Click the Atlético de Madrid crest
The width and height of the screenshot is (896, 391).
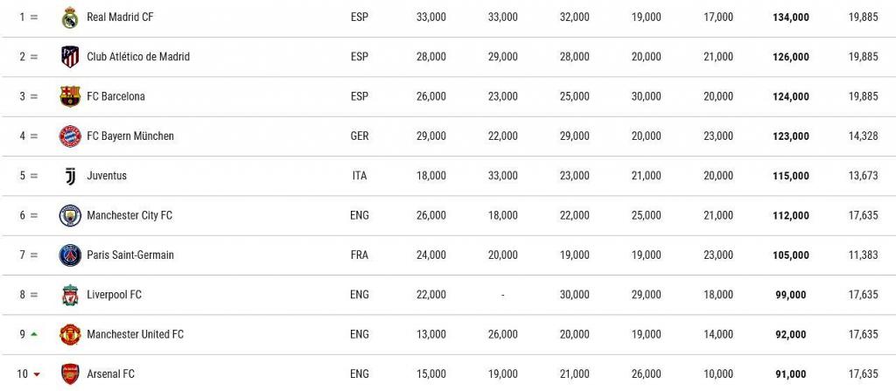(70, 57)
